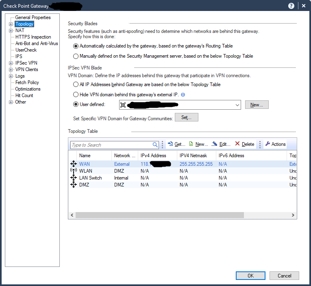Select Manually defined on Security Management server

tap(76, 56)
